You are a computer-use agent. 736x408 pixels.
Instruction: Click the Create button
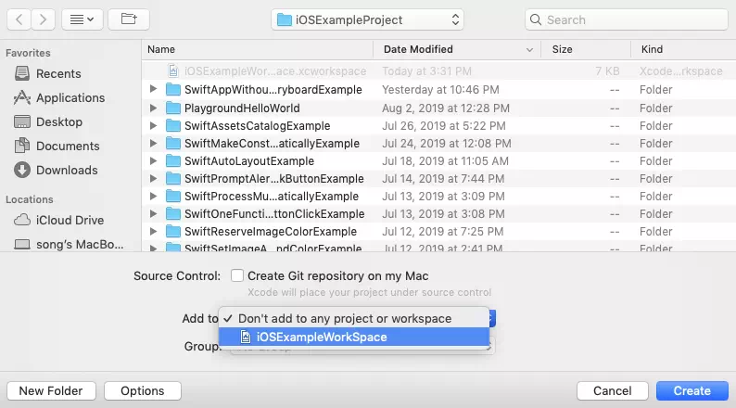click(692, 390)
